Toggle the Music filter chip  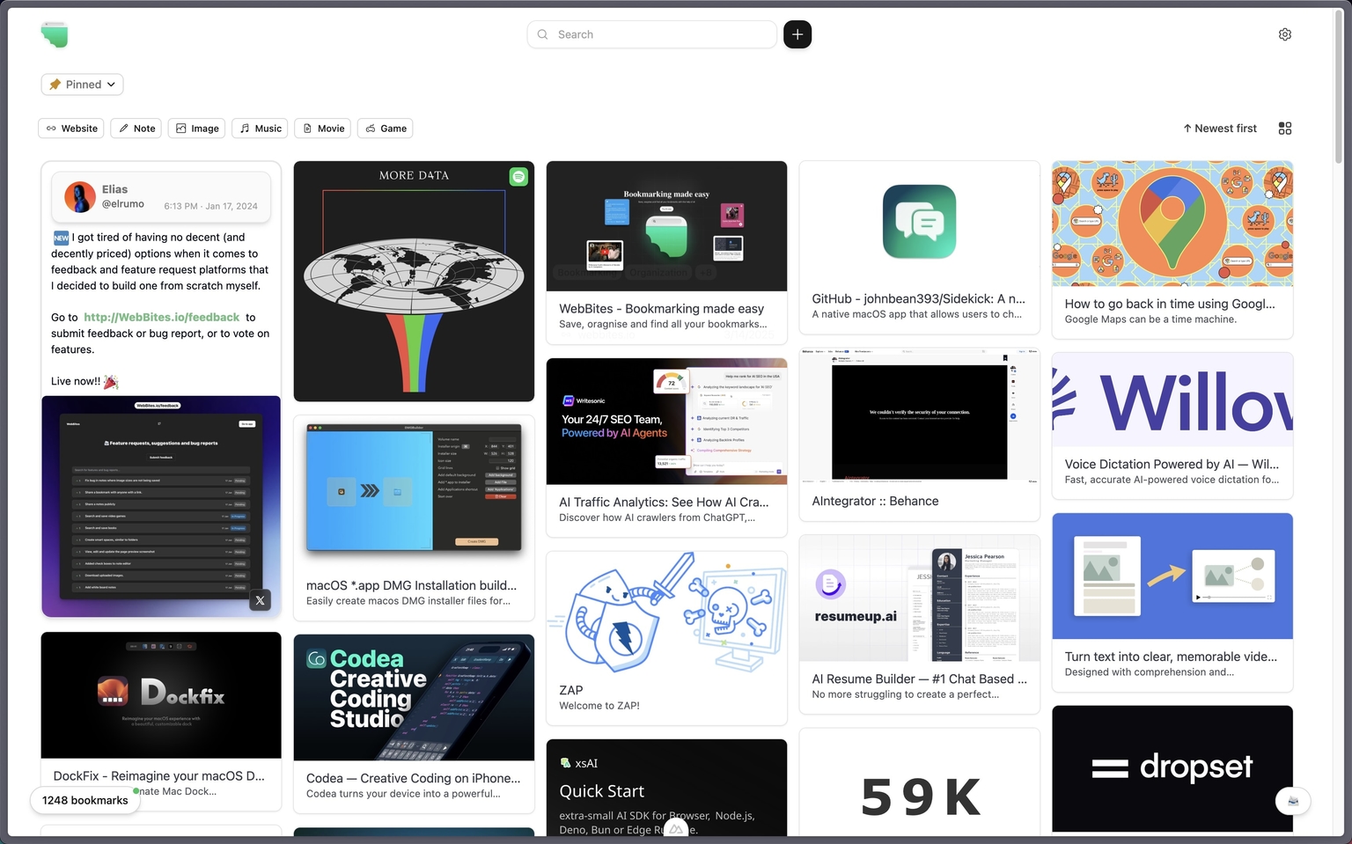coord(261,128)
